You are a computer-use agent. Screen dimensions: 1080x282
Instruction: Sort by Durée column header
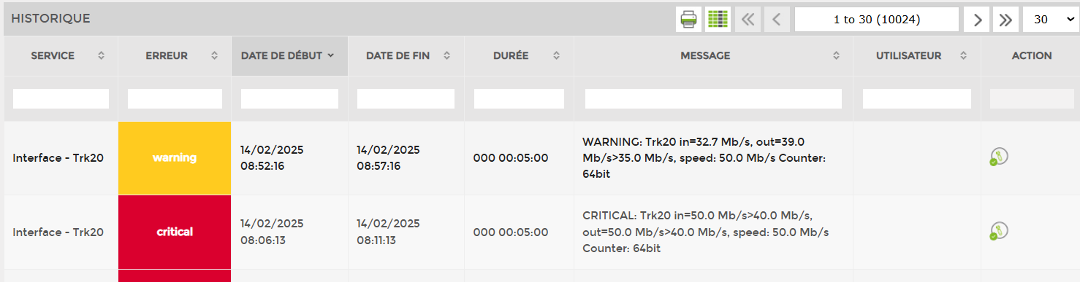(x=519, y=55)
